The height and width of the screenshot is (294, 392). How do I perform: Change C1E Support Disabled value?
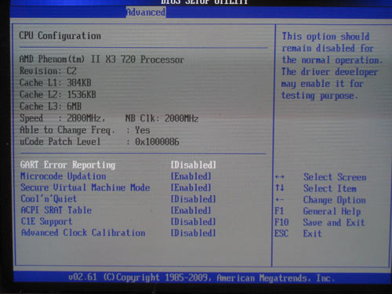pos(194,222)
